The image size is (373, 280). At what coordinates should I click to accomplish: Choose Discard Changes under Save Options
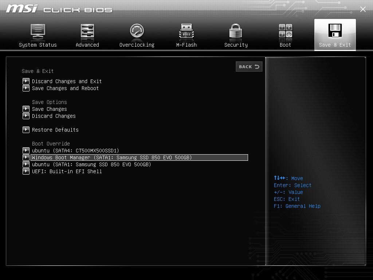(x=54, y=116)
